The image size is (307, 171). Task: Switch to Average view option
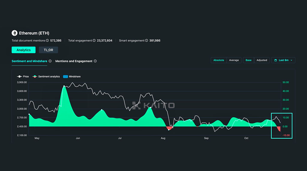[234, 60]
